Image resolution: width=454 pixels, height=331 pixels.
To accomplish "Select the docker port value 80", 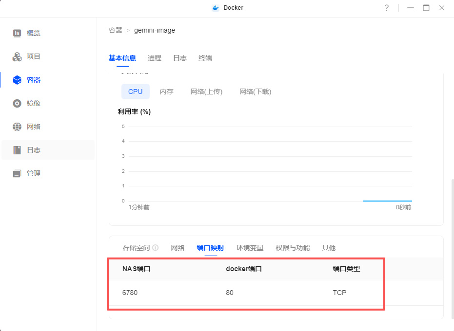I will [230, 293].
